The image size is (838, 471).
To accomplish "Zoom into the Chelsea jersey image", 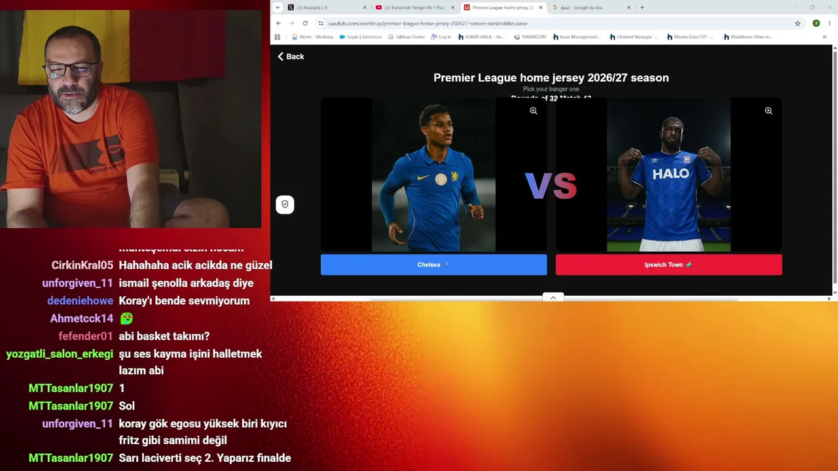I will coord(534,111).
